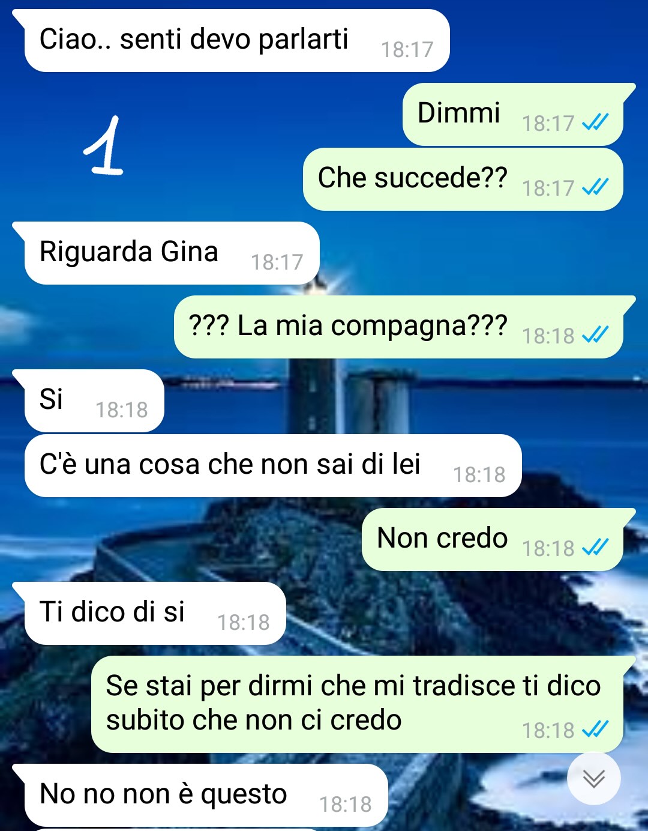Select the Non credo sent message
This screenshot has height=831, width=648.
(x=493, y=539)
